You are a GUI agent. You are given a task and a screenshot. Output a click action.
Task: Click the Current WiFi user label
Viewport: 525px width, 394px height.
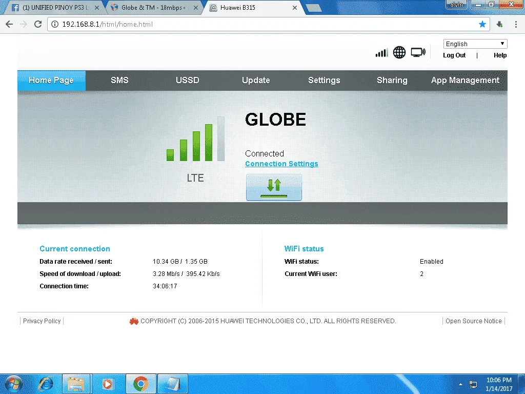click(x=311, y=274)
